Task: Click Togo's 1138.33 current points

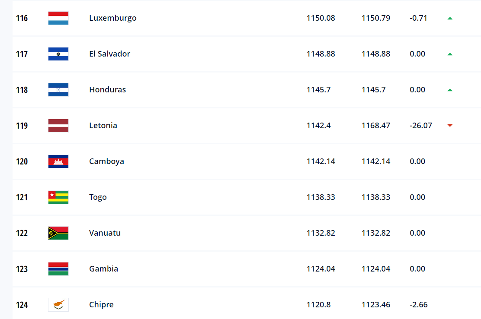Action: (x=321, y=197)
